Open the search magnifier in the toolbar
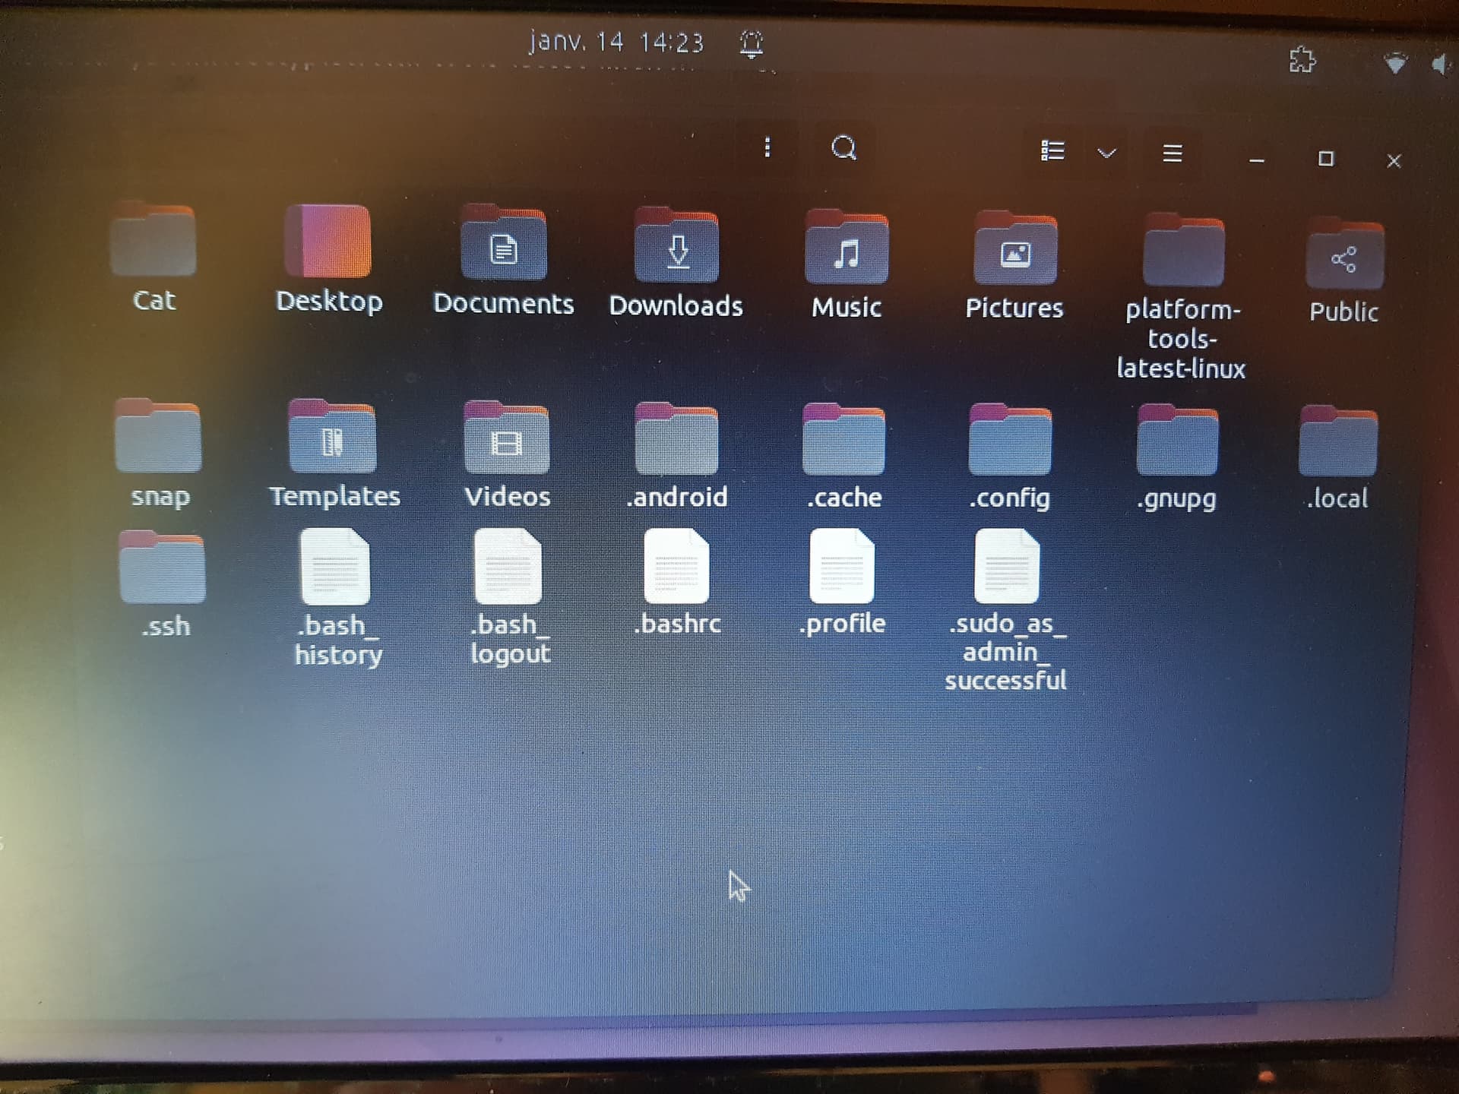The height and width of the screenshot is (1094, 1459). [844, 147]
